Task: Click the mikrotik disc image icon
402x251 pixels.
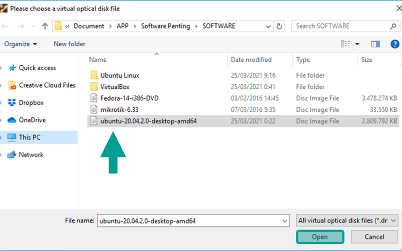Action: [x=94, y=110]
